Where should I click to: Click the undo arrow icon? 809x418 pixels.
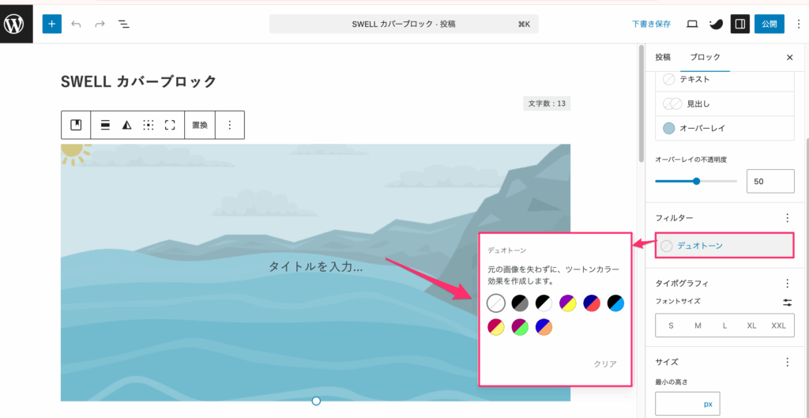tap(76, 24)
